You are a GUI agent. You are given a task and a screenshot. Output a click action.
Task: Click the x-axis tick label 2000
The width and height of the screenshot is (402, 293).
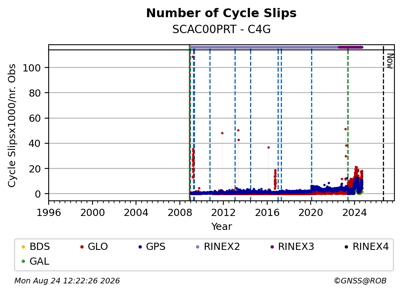point(92,213)
